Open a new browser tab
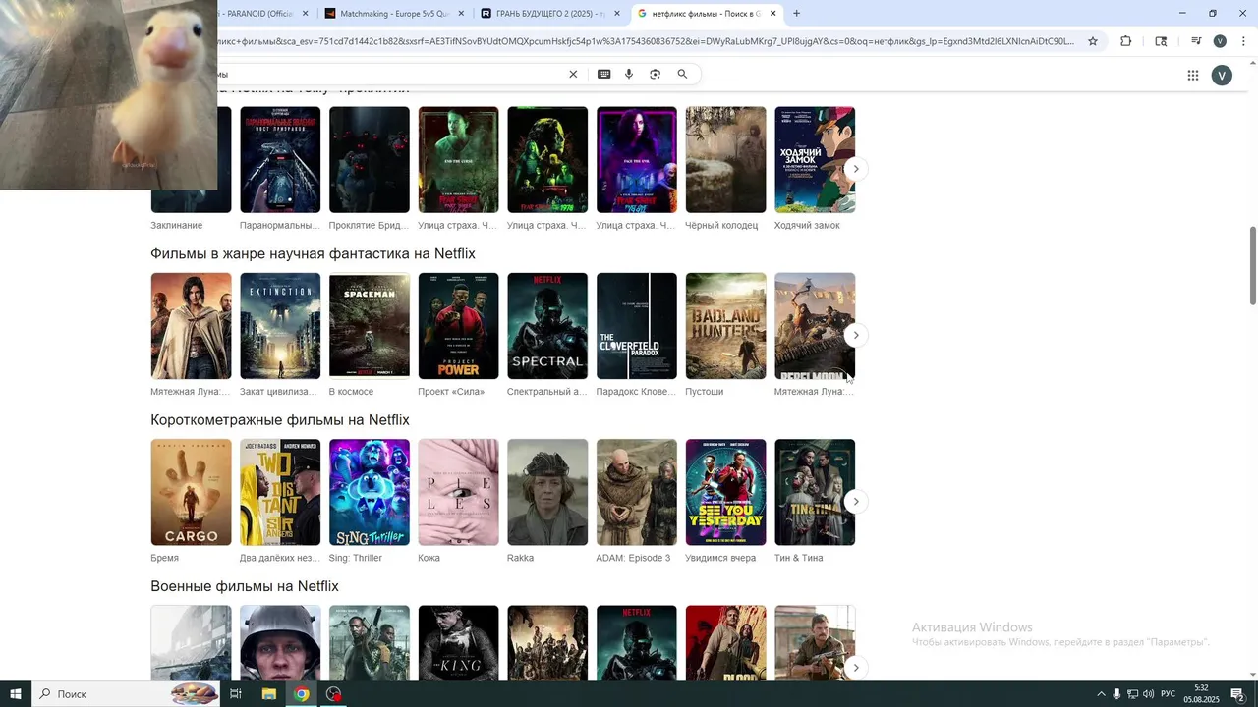 (x=796, y=14)
